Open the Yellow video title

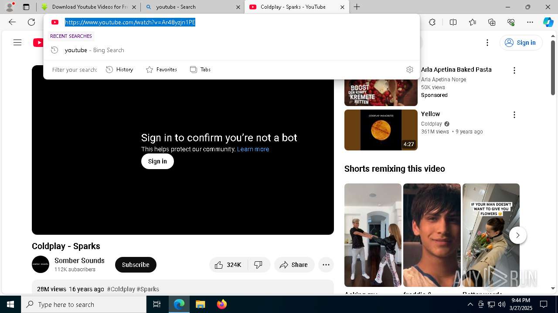[430, 114]
